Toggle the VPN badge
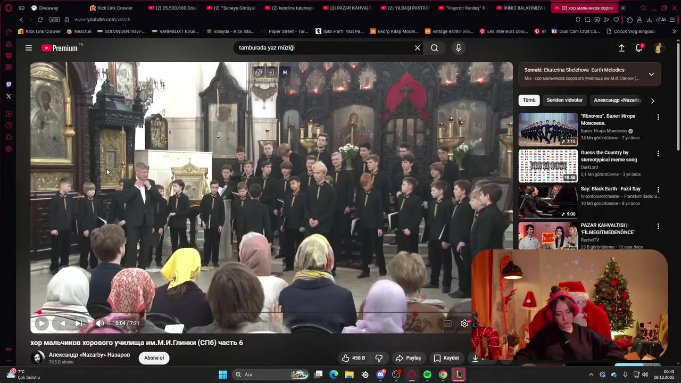681x383 pixels. 54,20
